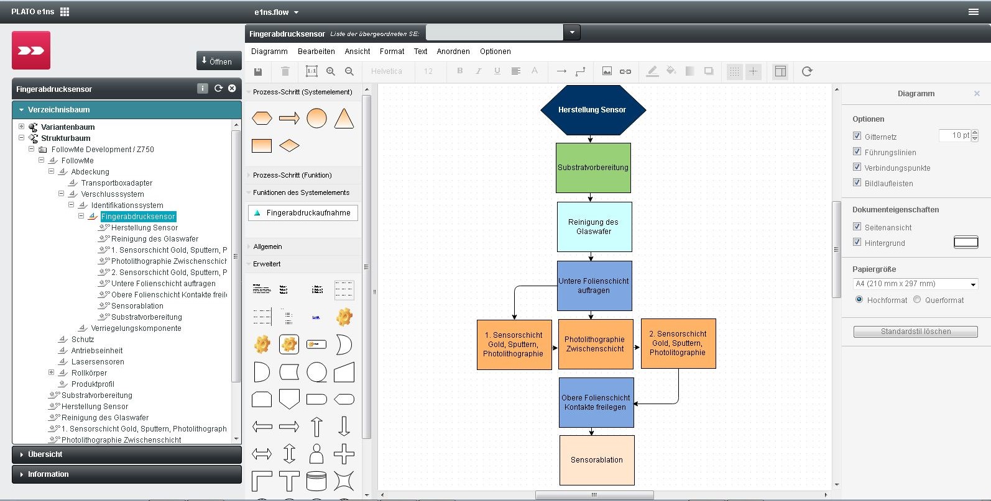The image size is (991, 501).
Task: Disable the Gitternetz checkbox
Action: pyautogui.click(x=857, y=136)
